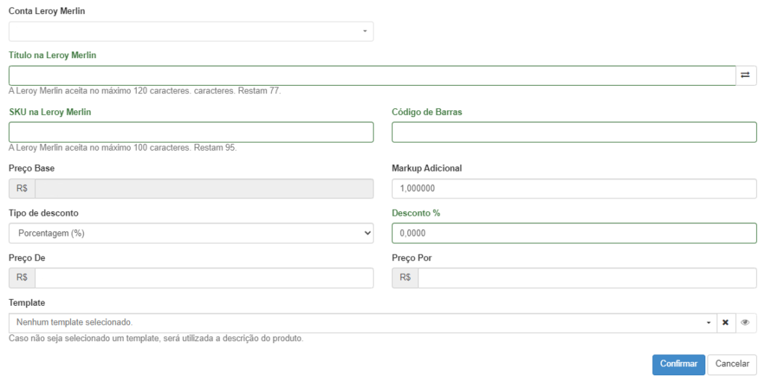
Task: Click the Template label text
Action: (27, 303)
